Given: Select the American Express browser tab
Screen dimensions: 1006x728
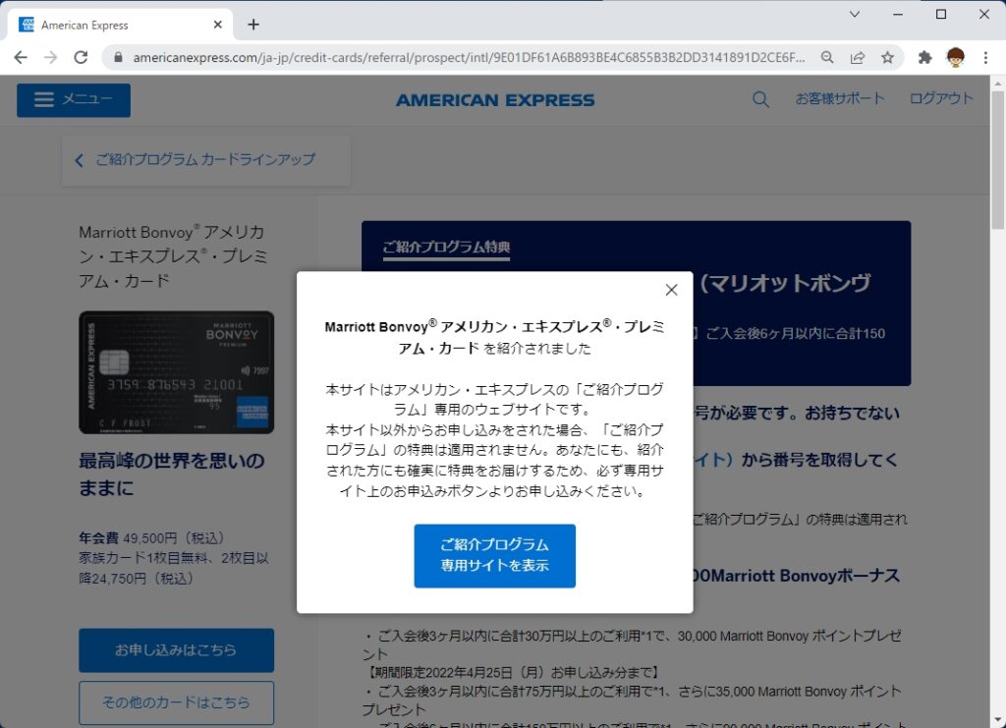Looking at the screenshot, I should pos(120,25).
